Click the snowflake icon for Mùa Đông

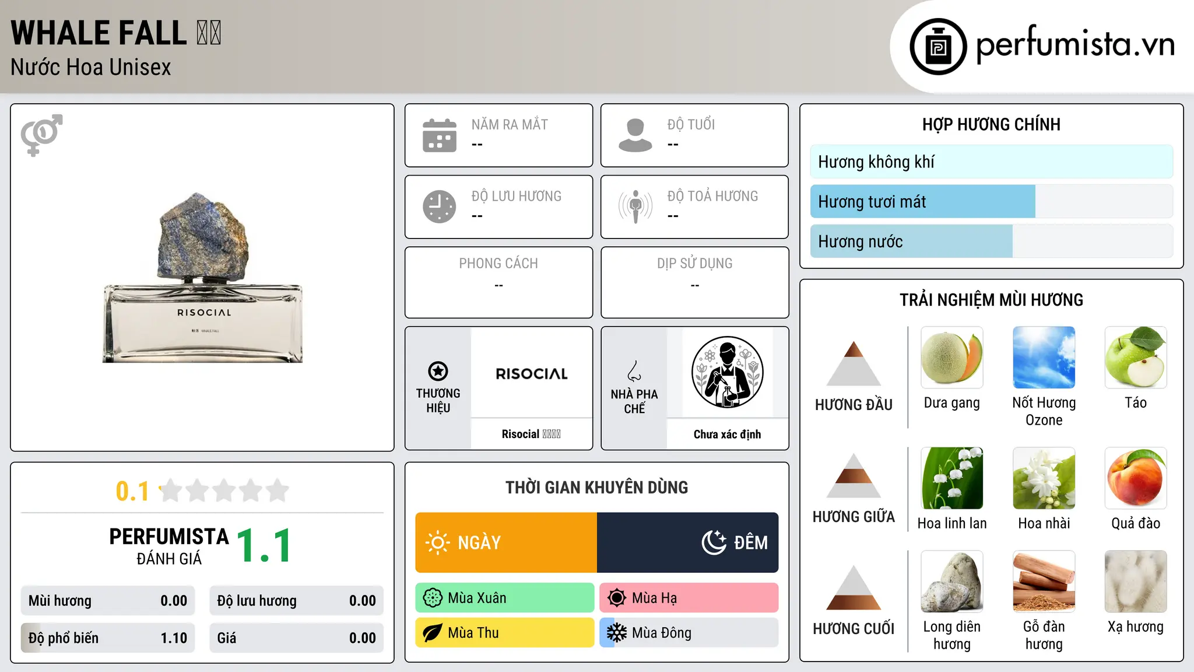[x=617, y=633]
